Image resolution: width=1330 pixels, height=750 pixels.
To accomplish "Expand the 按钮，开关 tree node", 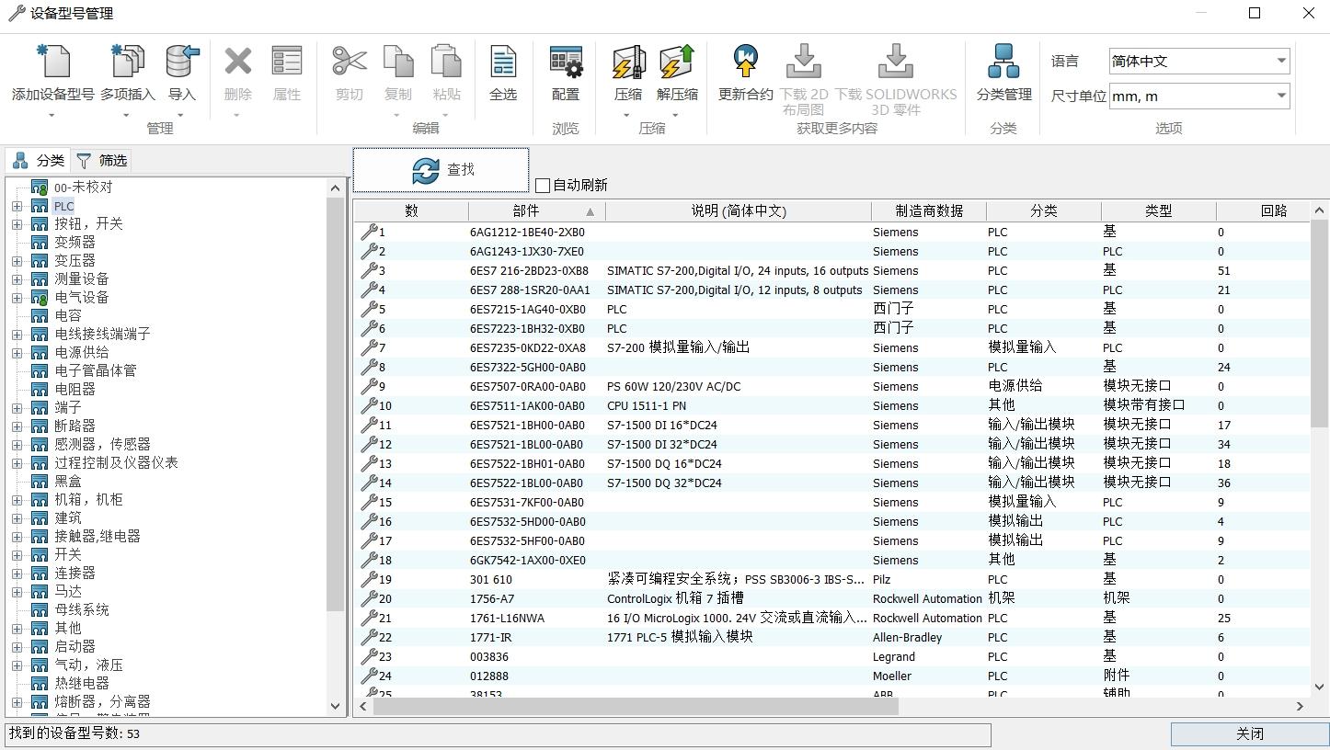I will 17,224.
